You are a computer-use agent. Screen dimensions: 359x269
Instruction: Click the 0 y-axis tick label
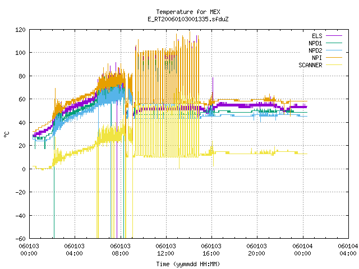point(24,169)
